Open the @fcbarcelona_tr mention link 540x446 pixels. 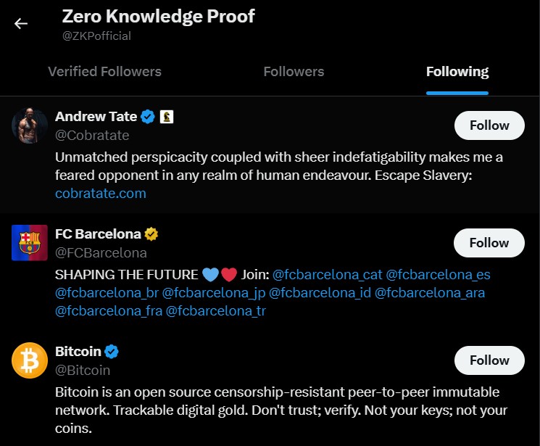pyautogui.click(x=215, y=311)
